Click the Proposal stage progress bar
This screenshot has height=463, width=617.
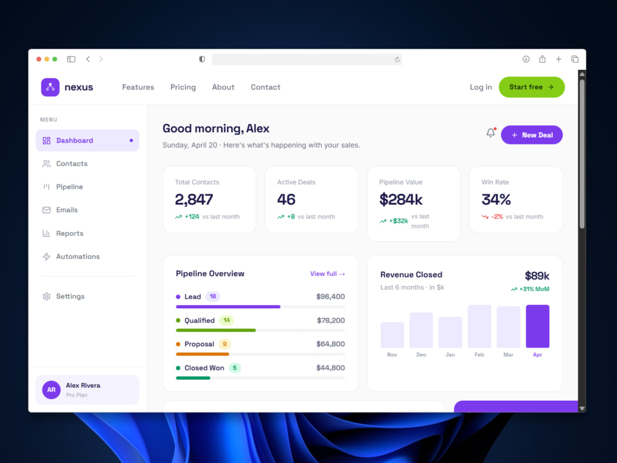[x=260, y=354]
